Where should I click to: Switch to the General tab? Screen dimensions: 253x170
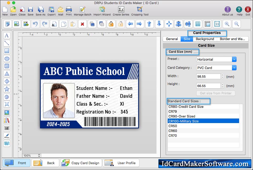click(172, 39)
